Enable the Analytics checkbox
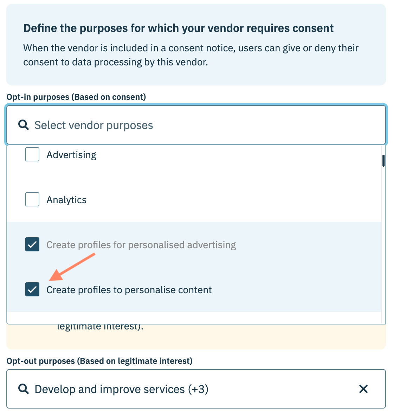The width and height of the screenshot is (393, 411). (x=32, y=200)
